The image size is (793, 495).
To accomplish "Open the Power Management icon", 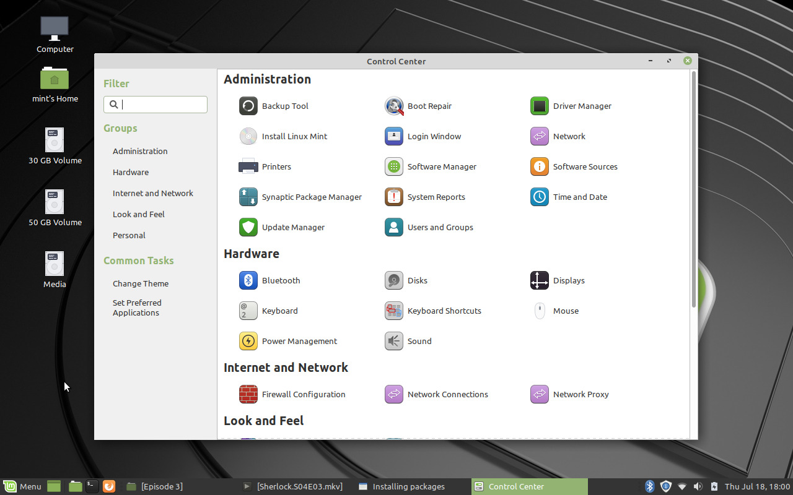I will tap(248, 341).
